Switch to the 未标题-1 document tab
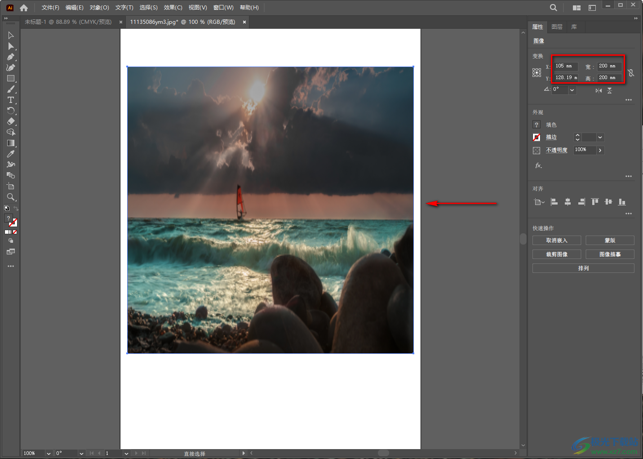The image size is (643, 459). pos(68,22)
